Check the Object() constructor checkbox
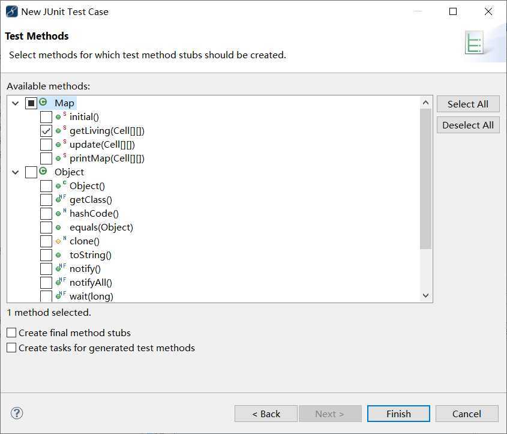Image resolution: width=507 pixels, height=434 pixels. 46,186
